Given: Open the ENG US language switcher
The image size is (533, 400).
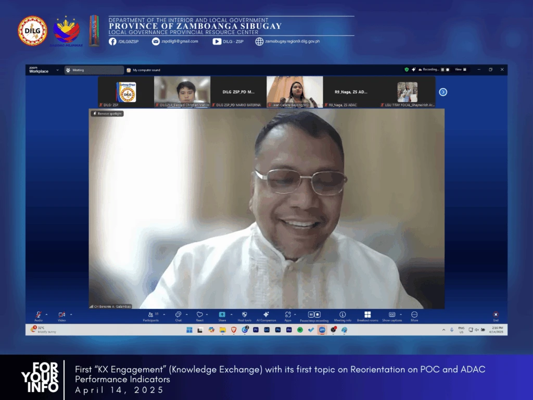Looking at the screenshot, I should coord(461,330).
